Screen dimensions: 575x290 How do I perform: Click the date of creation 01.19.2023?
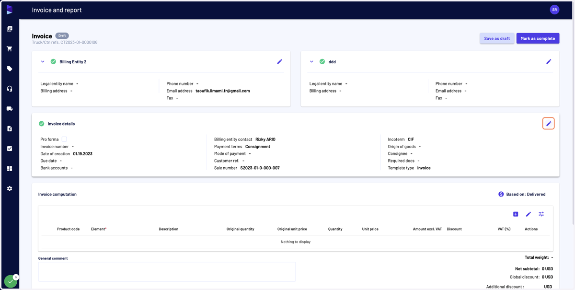tap(83, 154)
